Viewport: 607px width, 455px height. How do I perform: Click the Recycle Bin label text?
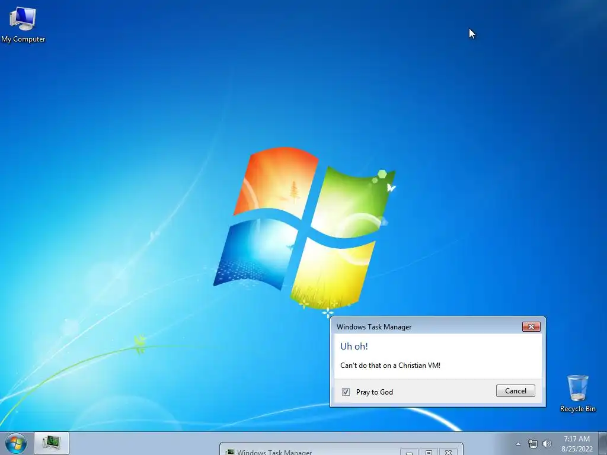click(x=577, y=409)
